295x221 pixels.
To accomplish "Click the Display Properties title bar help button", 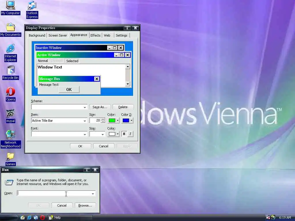I will 127,28.
